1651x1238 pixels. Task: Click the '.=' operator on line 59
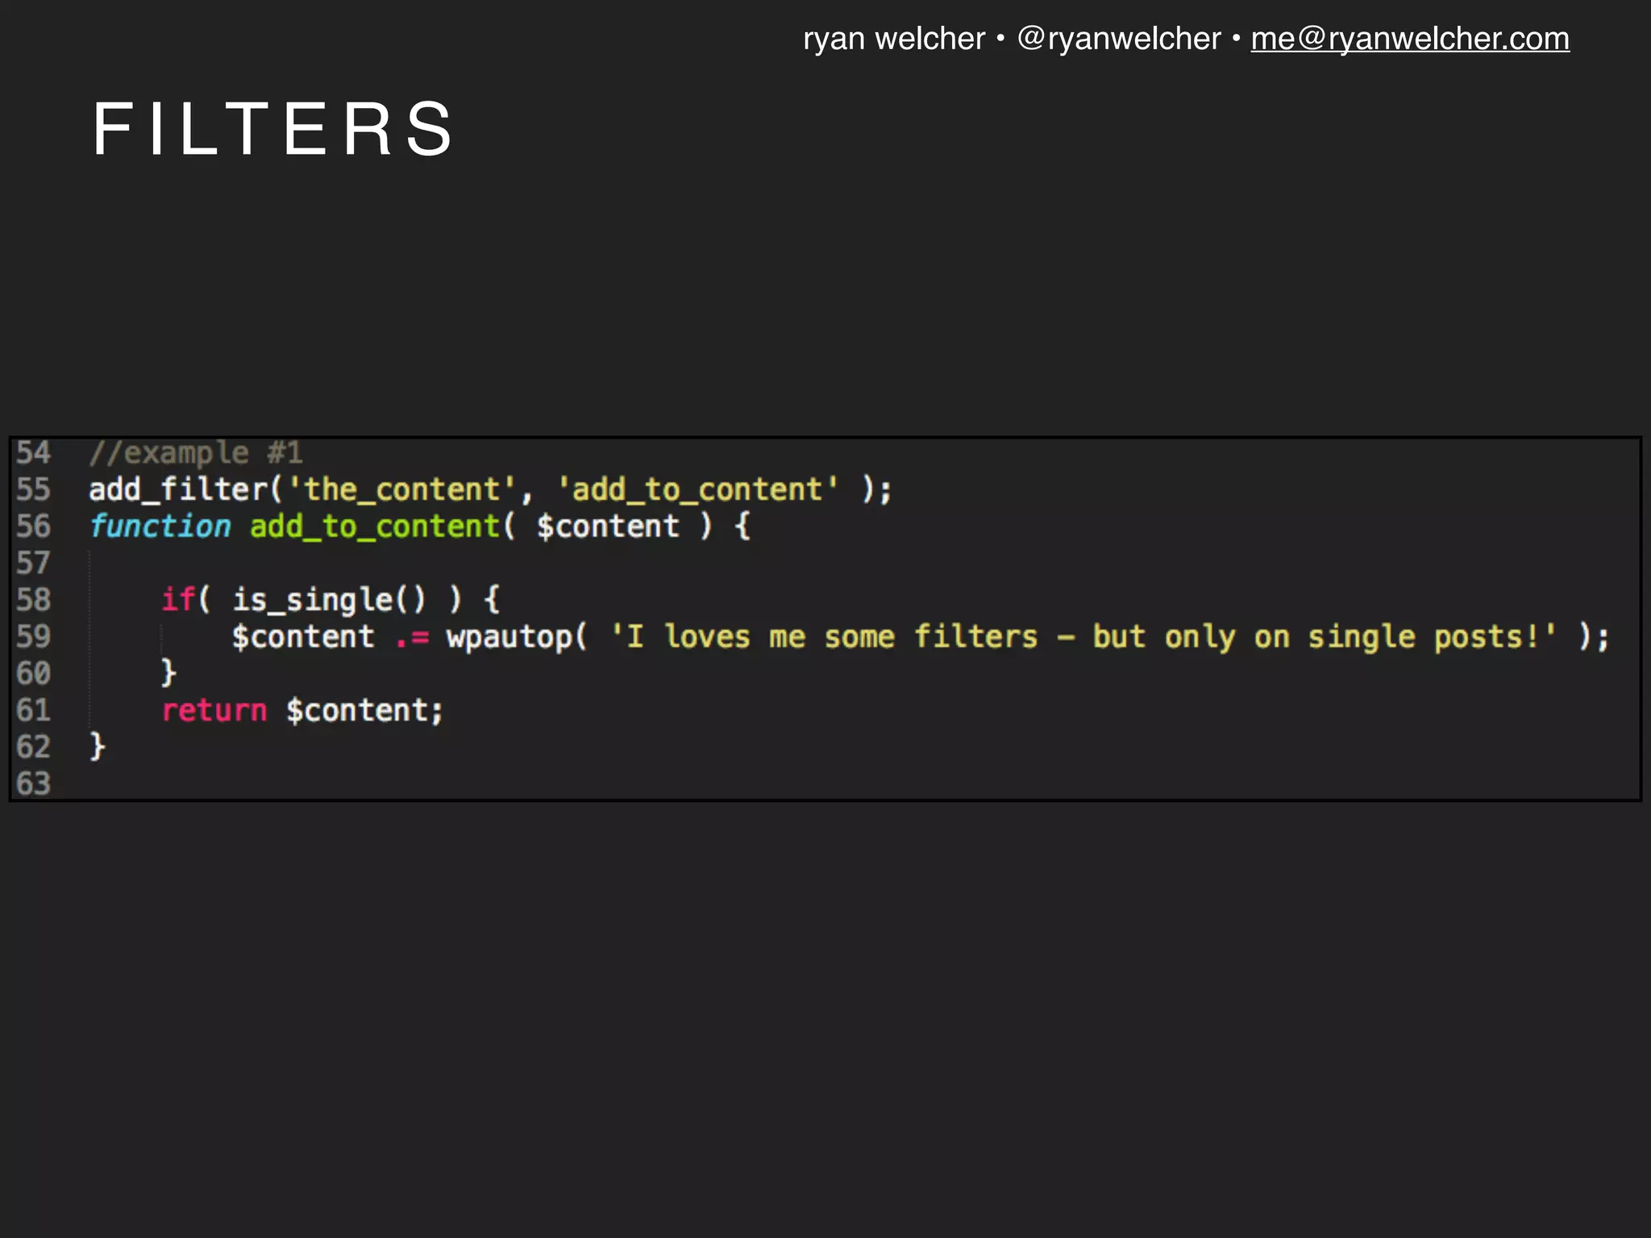(411, 638)
